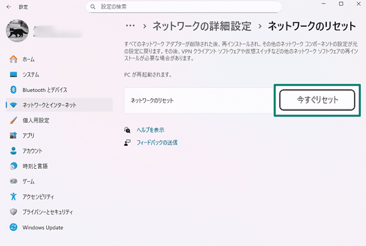Click the アプリ icon in sidebar
This screenshot has height=246, width=366.
pos(14,135)
